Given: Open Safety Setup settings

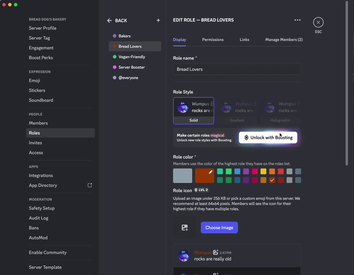Looking at the screenshot, I should (60, 208).
